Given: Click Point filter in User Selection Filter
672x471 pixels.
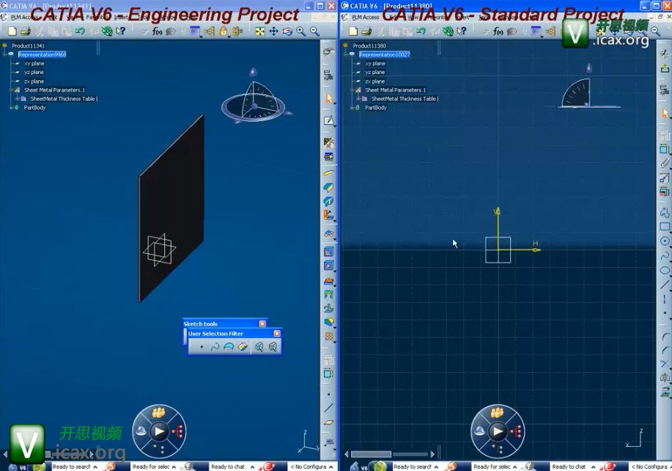Looking at the screenshot, I should pyautogui.click(x=202, y=346).
